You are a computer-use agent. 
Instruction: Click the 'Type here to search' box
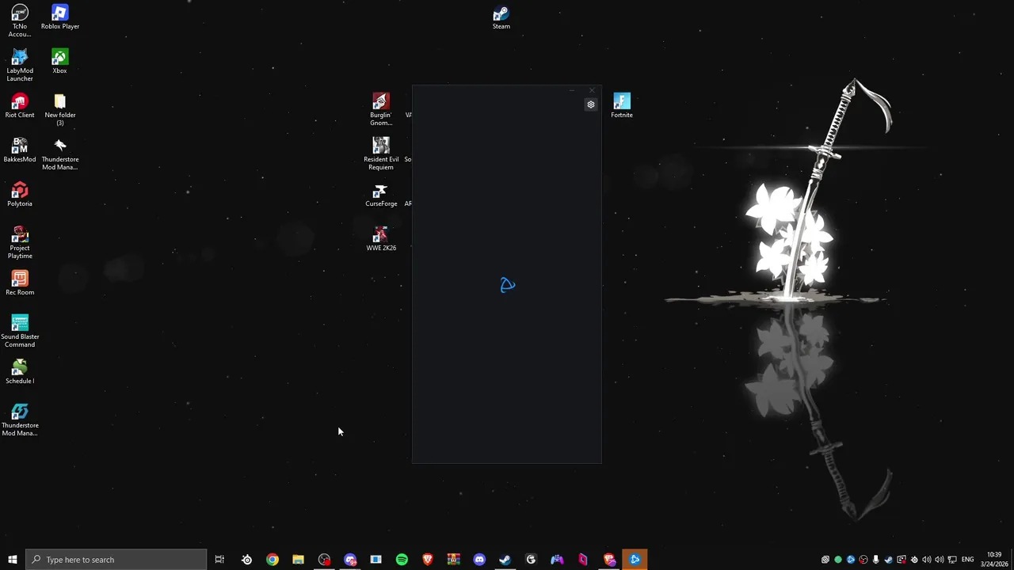[x=116, y=560]
